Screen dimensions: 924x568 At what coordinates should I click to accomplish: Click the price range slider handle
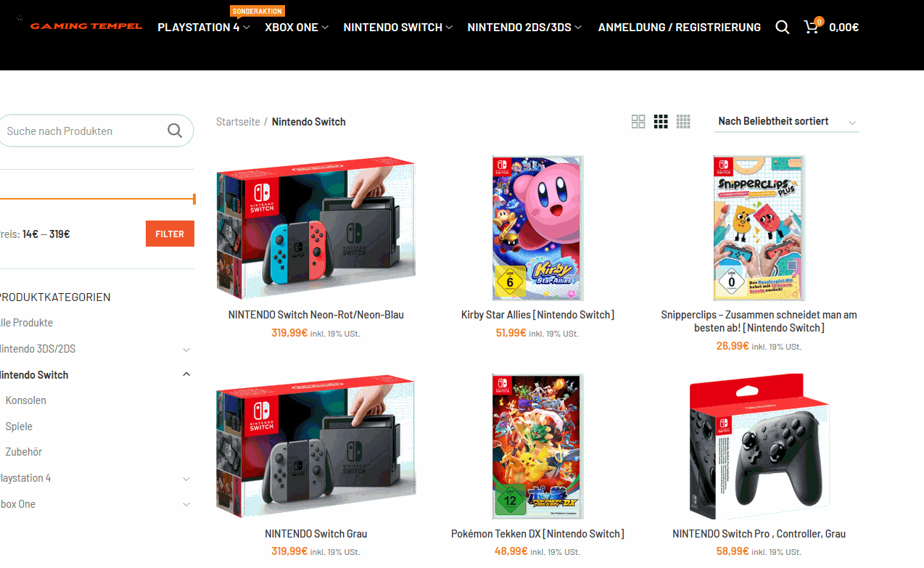pos(194,199)
